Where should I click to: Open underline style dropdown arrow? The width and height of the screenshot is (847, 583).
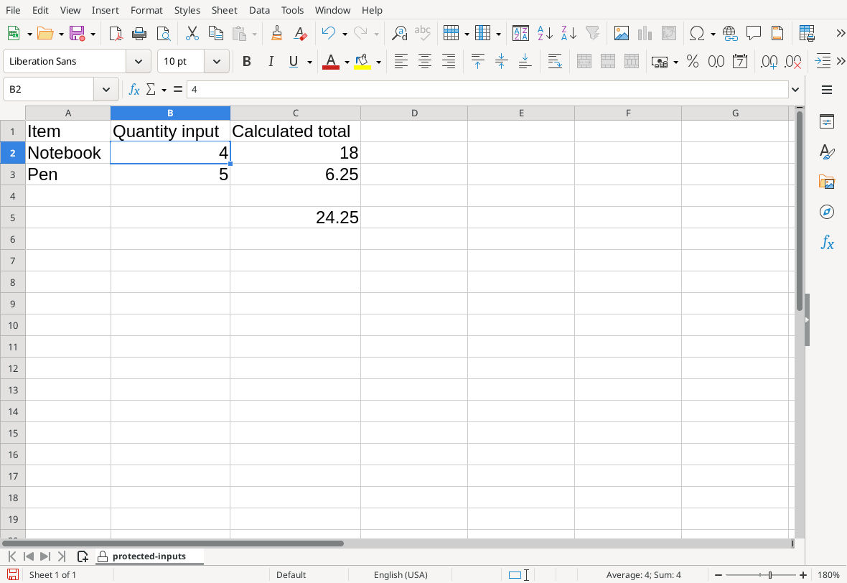(x=309, y=62)
